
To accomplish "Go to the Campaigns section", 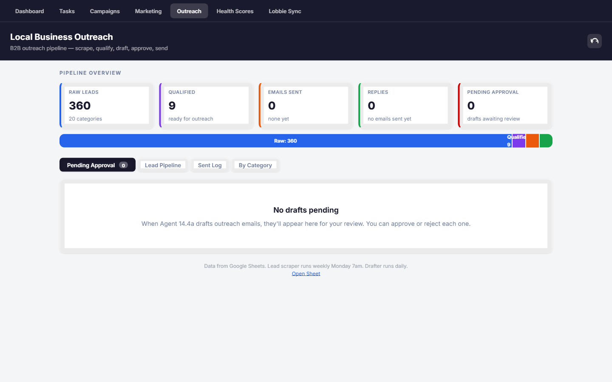I will click(105, 11).
